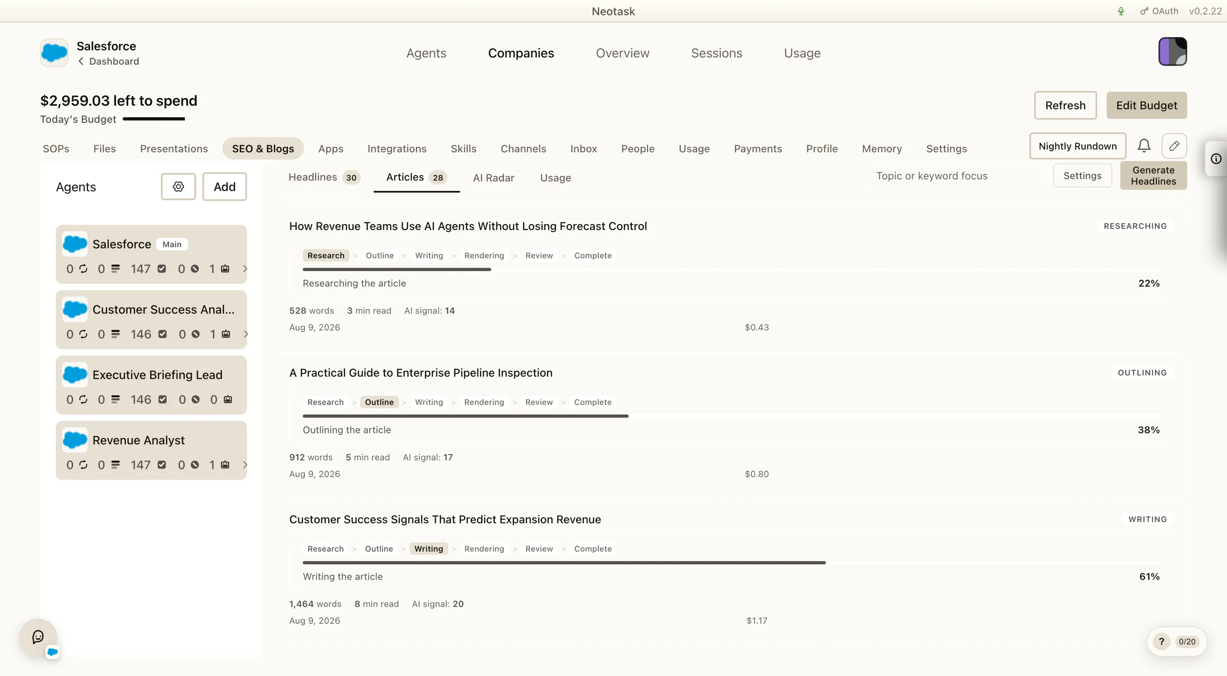
Task: Switch to the Headlines tab
Action: click(x=324, y=177)
